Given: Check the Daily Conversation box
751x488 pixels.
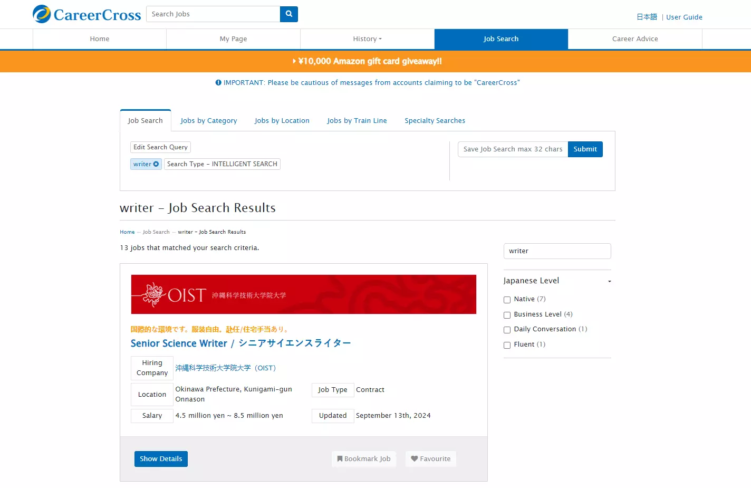Looking at the screenshot, I should 507,330.
